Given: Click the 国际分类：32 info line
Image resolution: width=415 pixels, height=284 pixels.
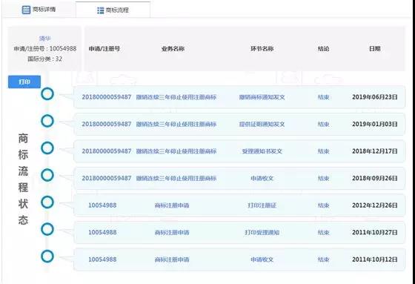Looking at the screenshot, I should [45, 59].
